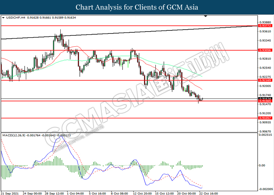Click the 22 Oct 16:00 time label

209,193
